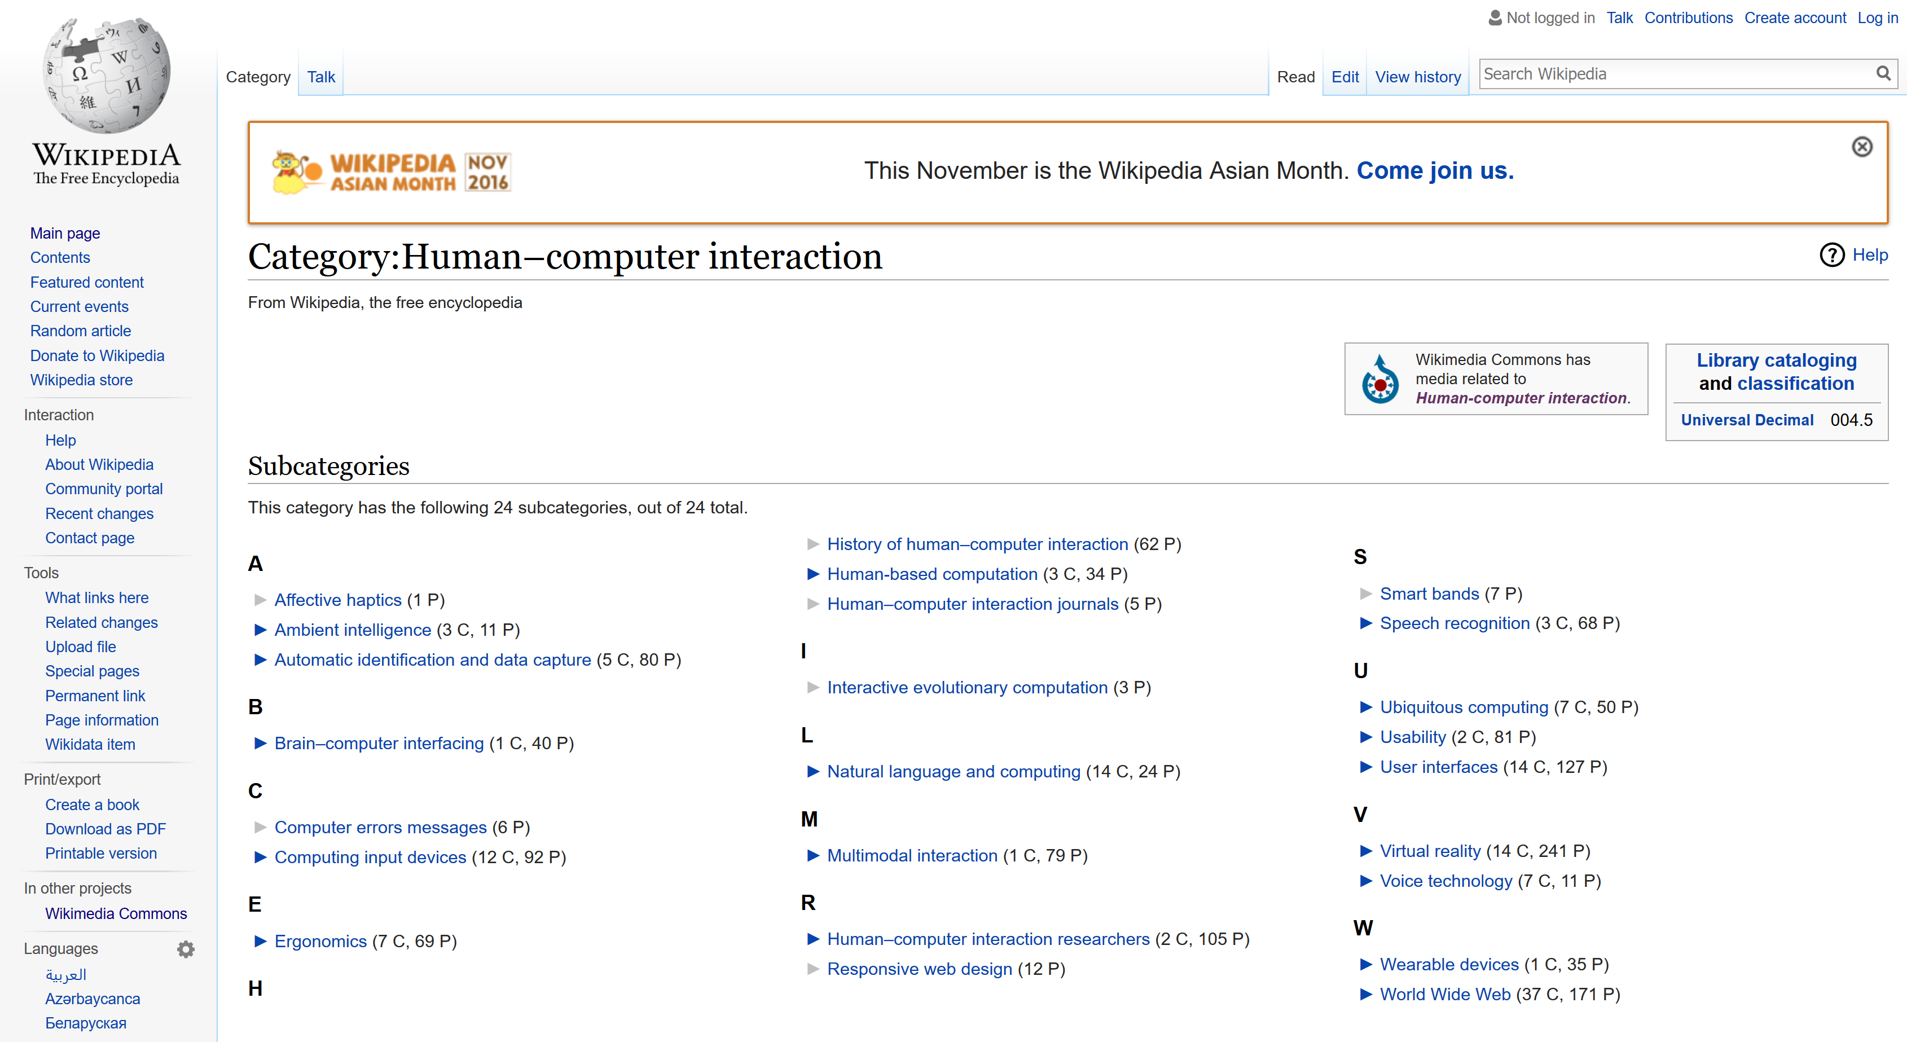This screenshot has width=1907, height=1042.
Task: Open Library cataloging link
Action: point(1777,360)
